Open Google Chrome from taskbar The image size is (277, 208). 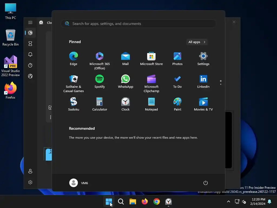tap(157, 201)
